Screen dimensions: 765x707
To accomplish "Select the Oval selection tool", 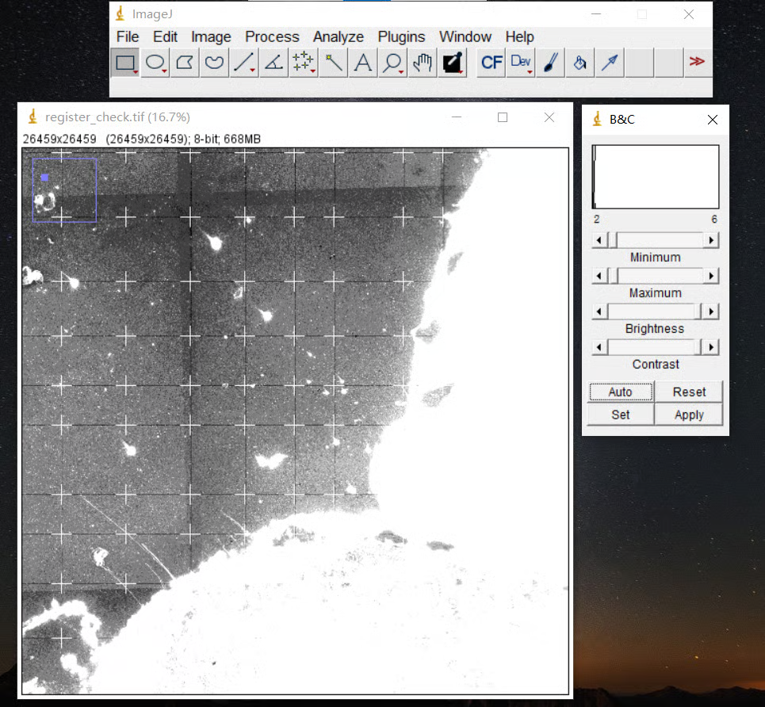I will pyautogui.click(x=155, y=63).
